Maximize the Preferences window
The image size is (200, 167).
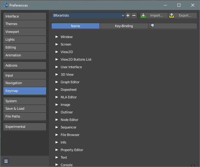click(179, 5)
